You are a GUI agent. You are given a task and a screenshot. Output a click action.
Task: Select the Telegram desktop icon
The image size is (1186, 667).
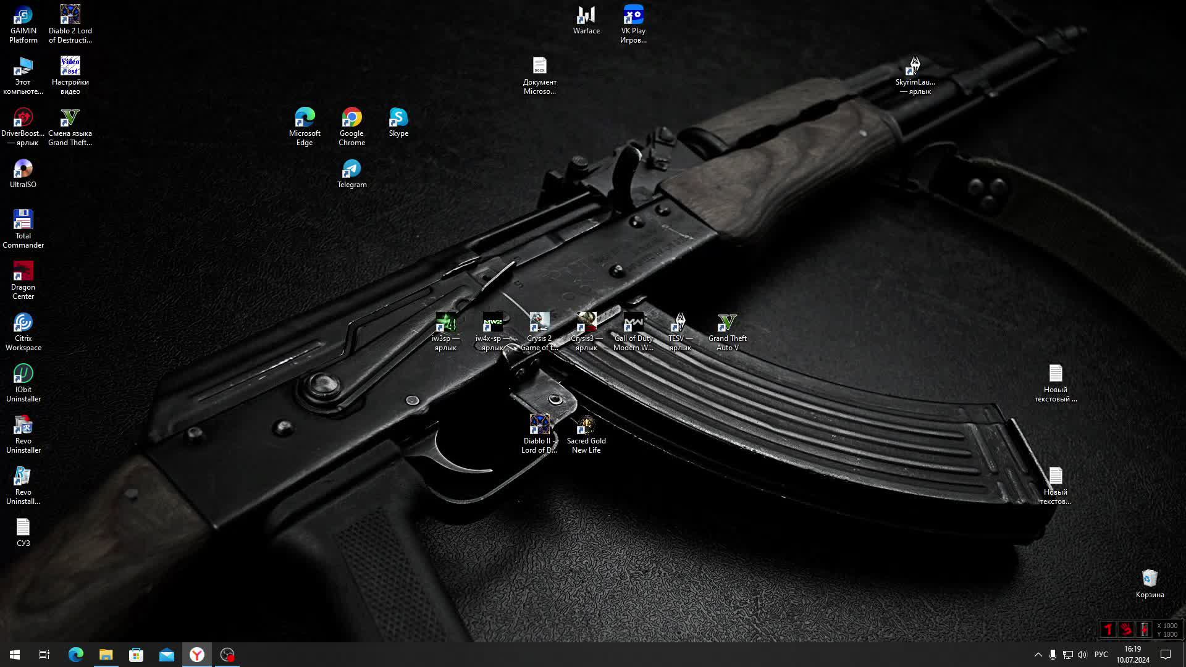[x=351, y=174]
